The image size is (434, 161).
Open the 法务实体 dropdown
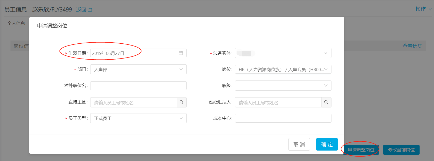[283, 53]
